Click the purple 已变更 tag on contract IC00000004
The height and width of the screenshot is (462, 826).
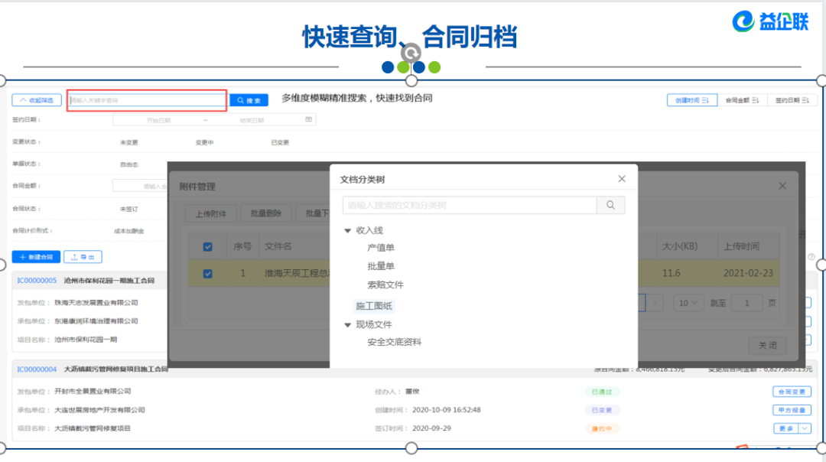tap(602, 411)
